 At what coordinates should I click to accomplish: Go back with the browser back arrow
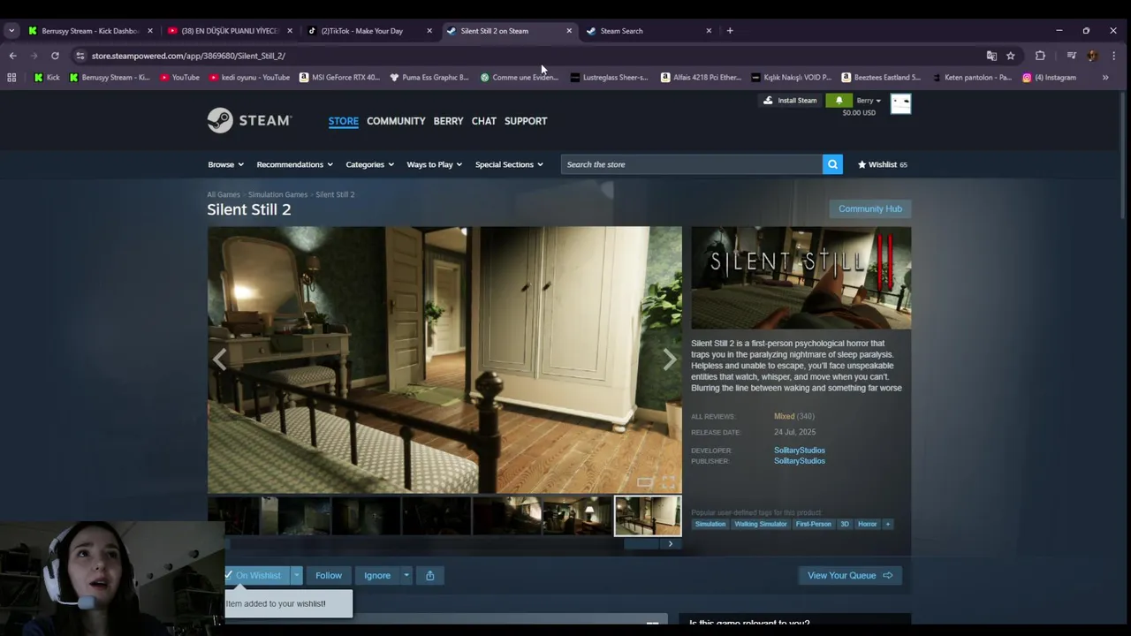(12, 56)
